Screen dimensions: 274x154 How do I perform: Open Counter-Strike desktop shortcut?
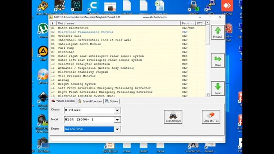click(x=194, y=148)
